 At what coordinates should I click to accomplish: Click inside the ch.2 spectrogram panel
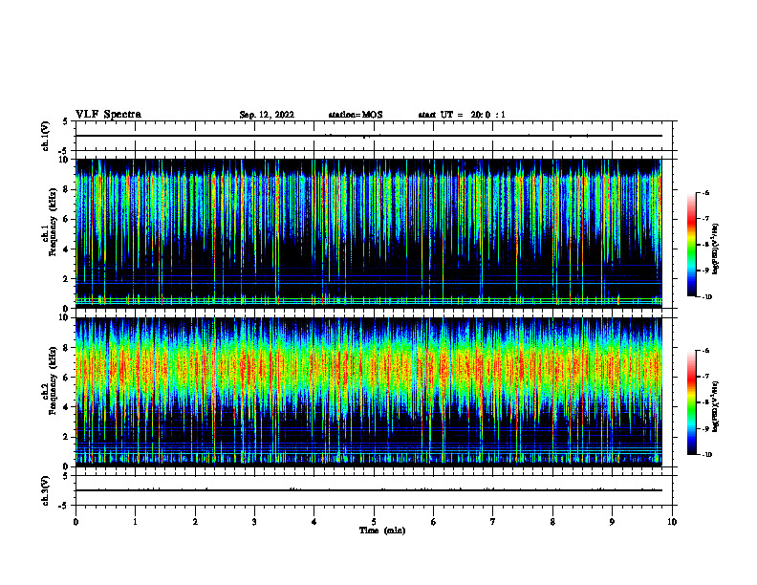[369, 392]
